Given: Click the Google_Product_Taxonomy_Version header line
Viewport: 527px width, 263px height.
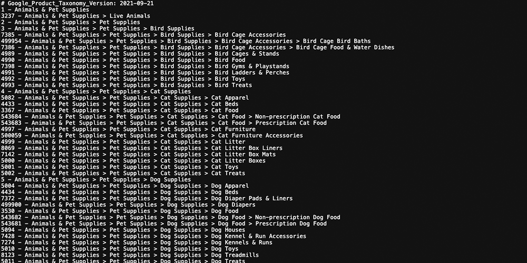Looking at the screenshot, I should (77, 3).
